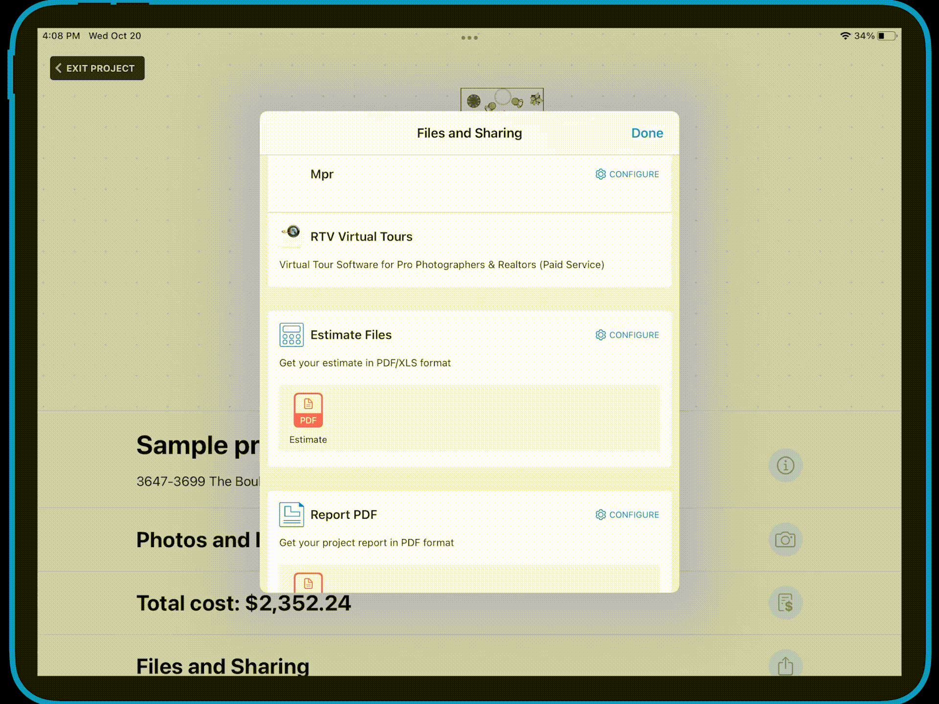Click the Virtual Tour Software description text
Image resolution: width=939 pixels, height=704 pixels.
[442, 264]
